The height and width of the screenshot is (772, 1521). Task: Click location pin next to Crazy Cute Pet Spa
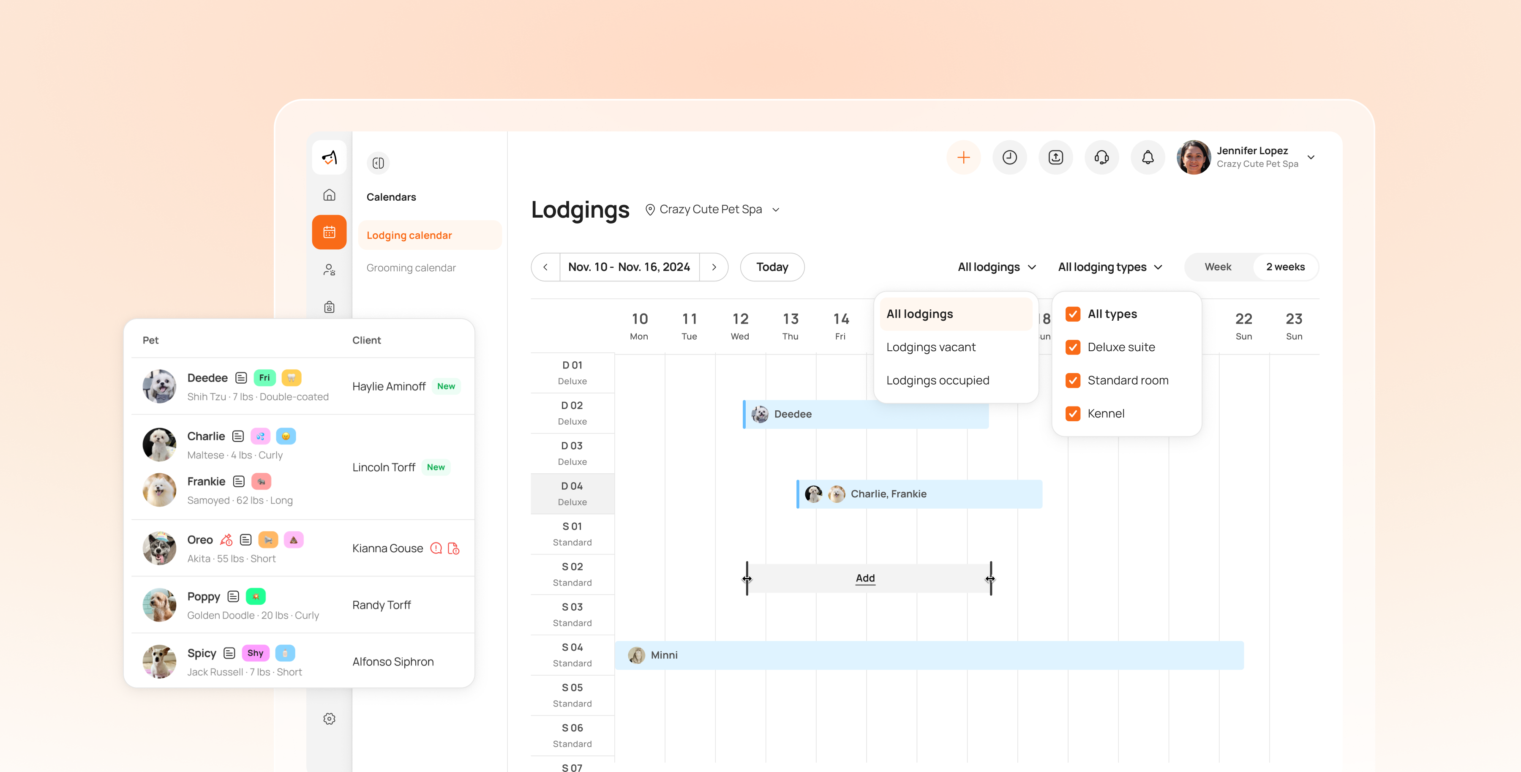click(650, 210)
